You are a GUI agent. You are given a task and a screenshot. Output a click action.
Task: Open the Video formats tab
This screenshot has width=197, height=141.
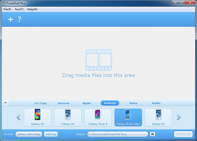(x=133, y=103)
